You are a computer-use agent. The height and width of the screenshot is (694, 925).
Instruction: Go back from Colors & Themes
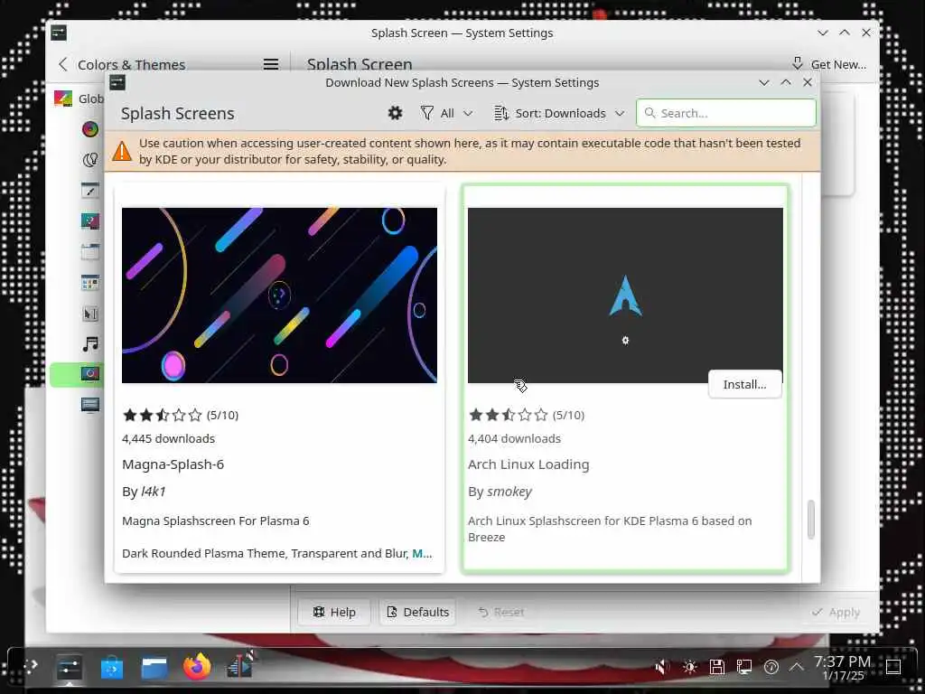point(63,64)
